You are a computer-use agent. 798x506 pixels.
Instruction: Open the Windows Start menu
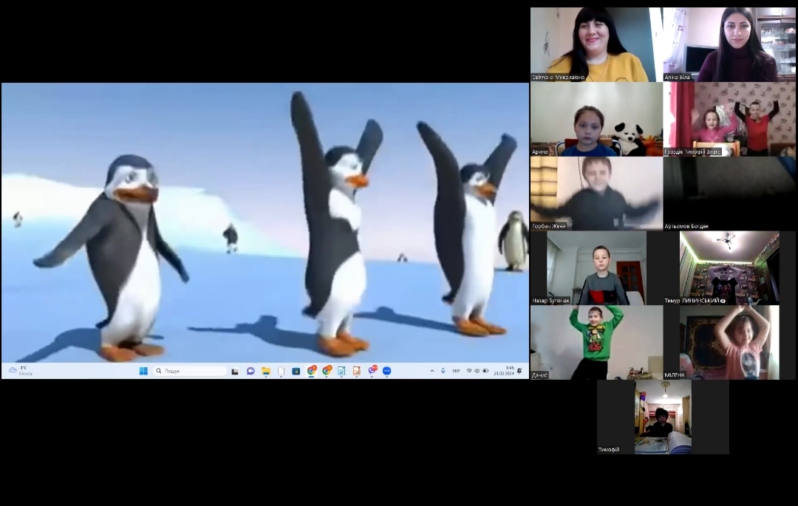tap(143, 371)
